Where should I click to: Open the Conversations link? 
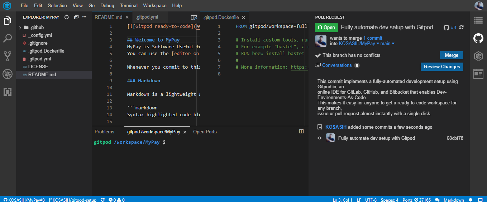337,65
